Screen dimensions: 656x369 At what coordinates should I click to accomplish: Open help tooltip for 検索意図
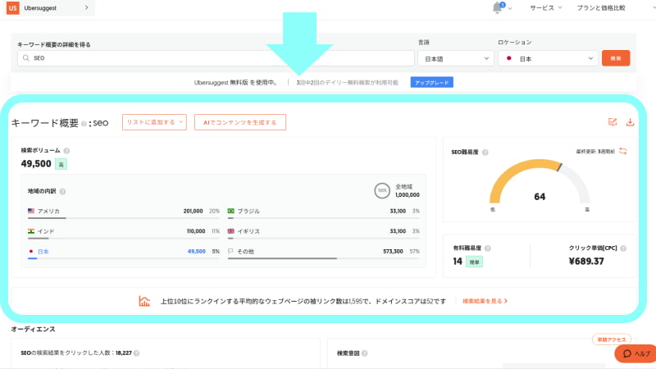pyautogui.click(x=364, y=353)
